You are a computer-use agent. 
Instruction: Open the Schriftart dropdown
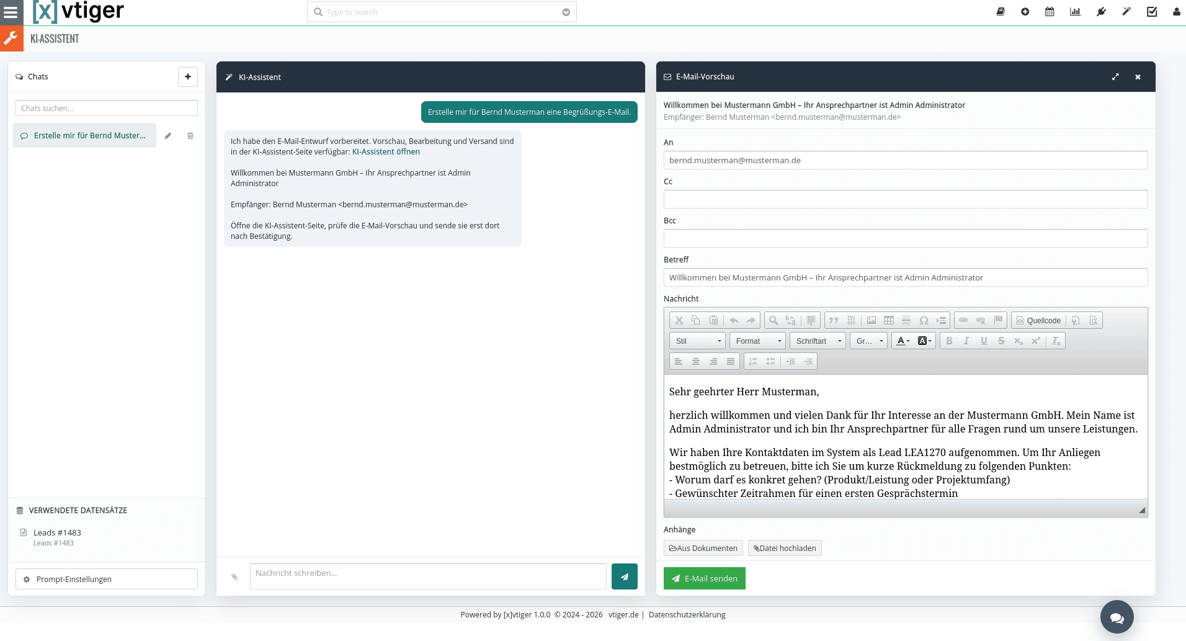818,341
